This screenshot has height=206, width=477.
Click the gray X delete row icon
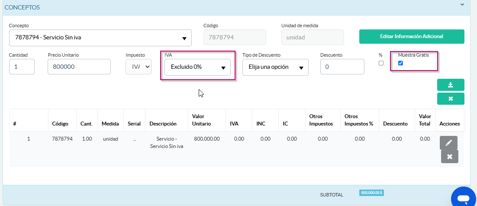(449, 157)
